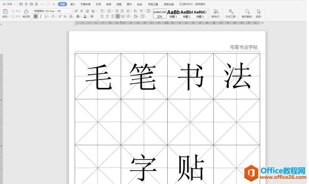This screenshot has height=184, width=309.
Task: Select the Format Painter brush
Action: (26, 13)
